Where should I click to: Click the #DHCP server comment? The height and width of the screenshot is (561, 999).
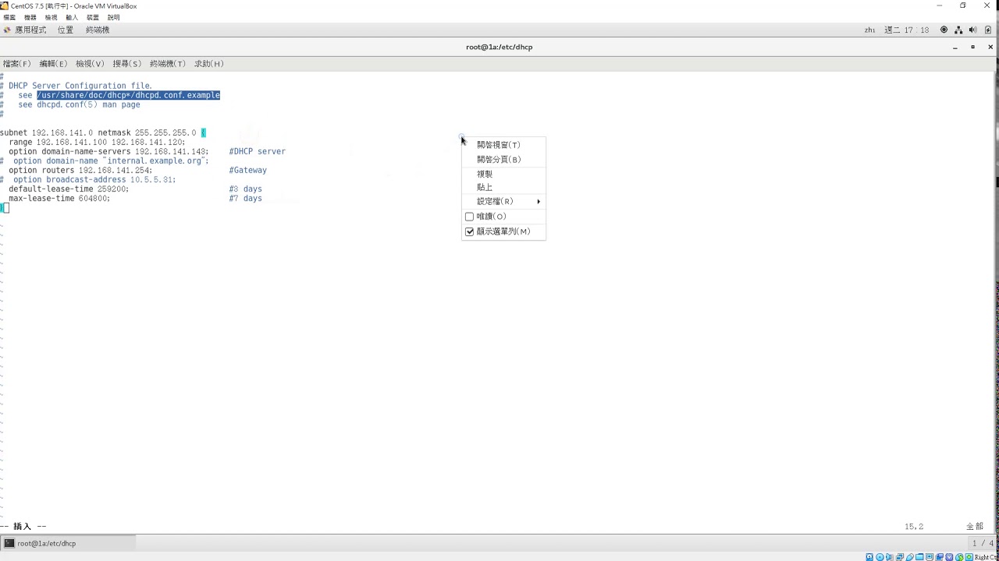point(258,151)
